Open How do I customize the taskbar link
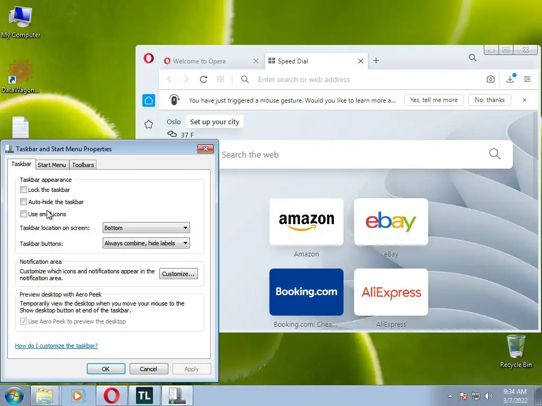The width and height of the screenshot is (542, 406). 56,346
